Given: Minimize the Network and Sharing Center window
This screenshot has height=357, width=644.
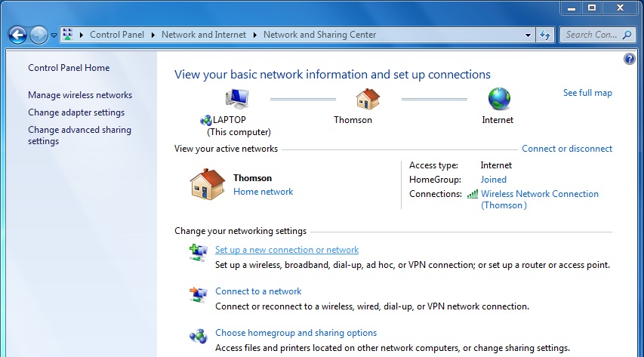Looking at the screenshot, I should (x=572, y=8).
